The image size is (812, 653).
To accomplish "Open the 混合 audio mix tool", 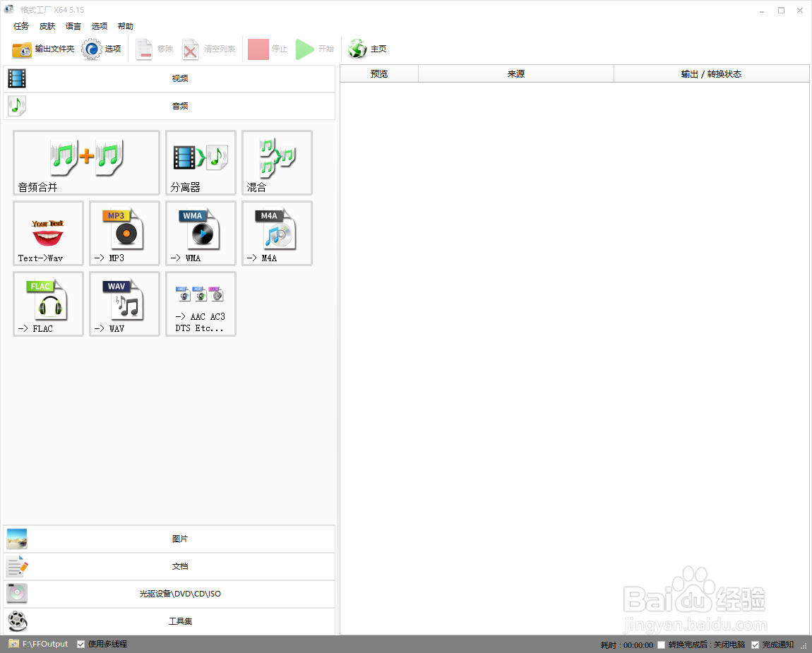I will [x=277, y=162].
